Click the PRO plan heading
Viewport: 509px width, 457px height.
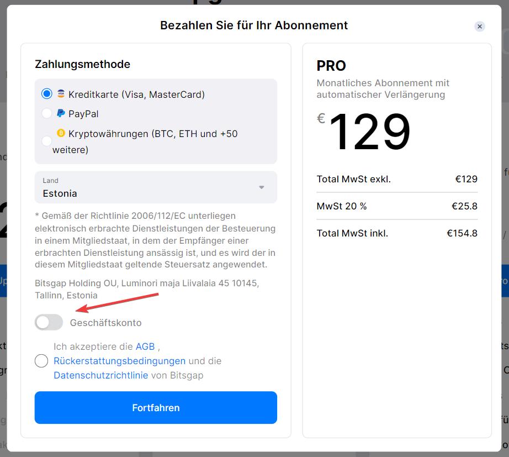tap(331, 66)
